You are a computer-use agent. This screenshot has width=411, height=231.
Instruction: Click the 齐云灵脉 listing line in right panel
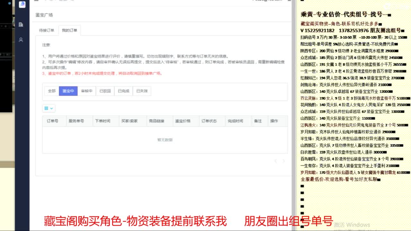[x=355, y=98]
